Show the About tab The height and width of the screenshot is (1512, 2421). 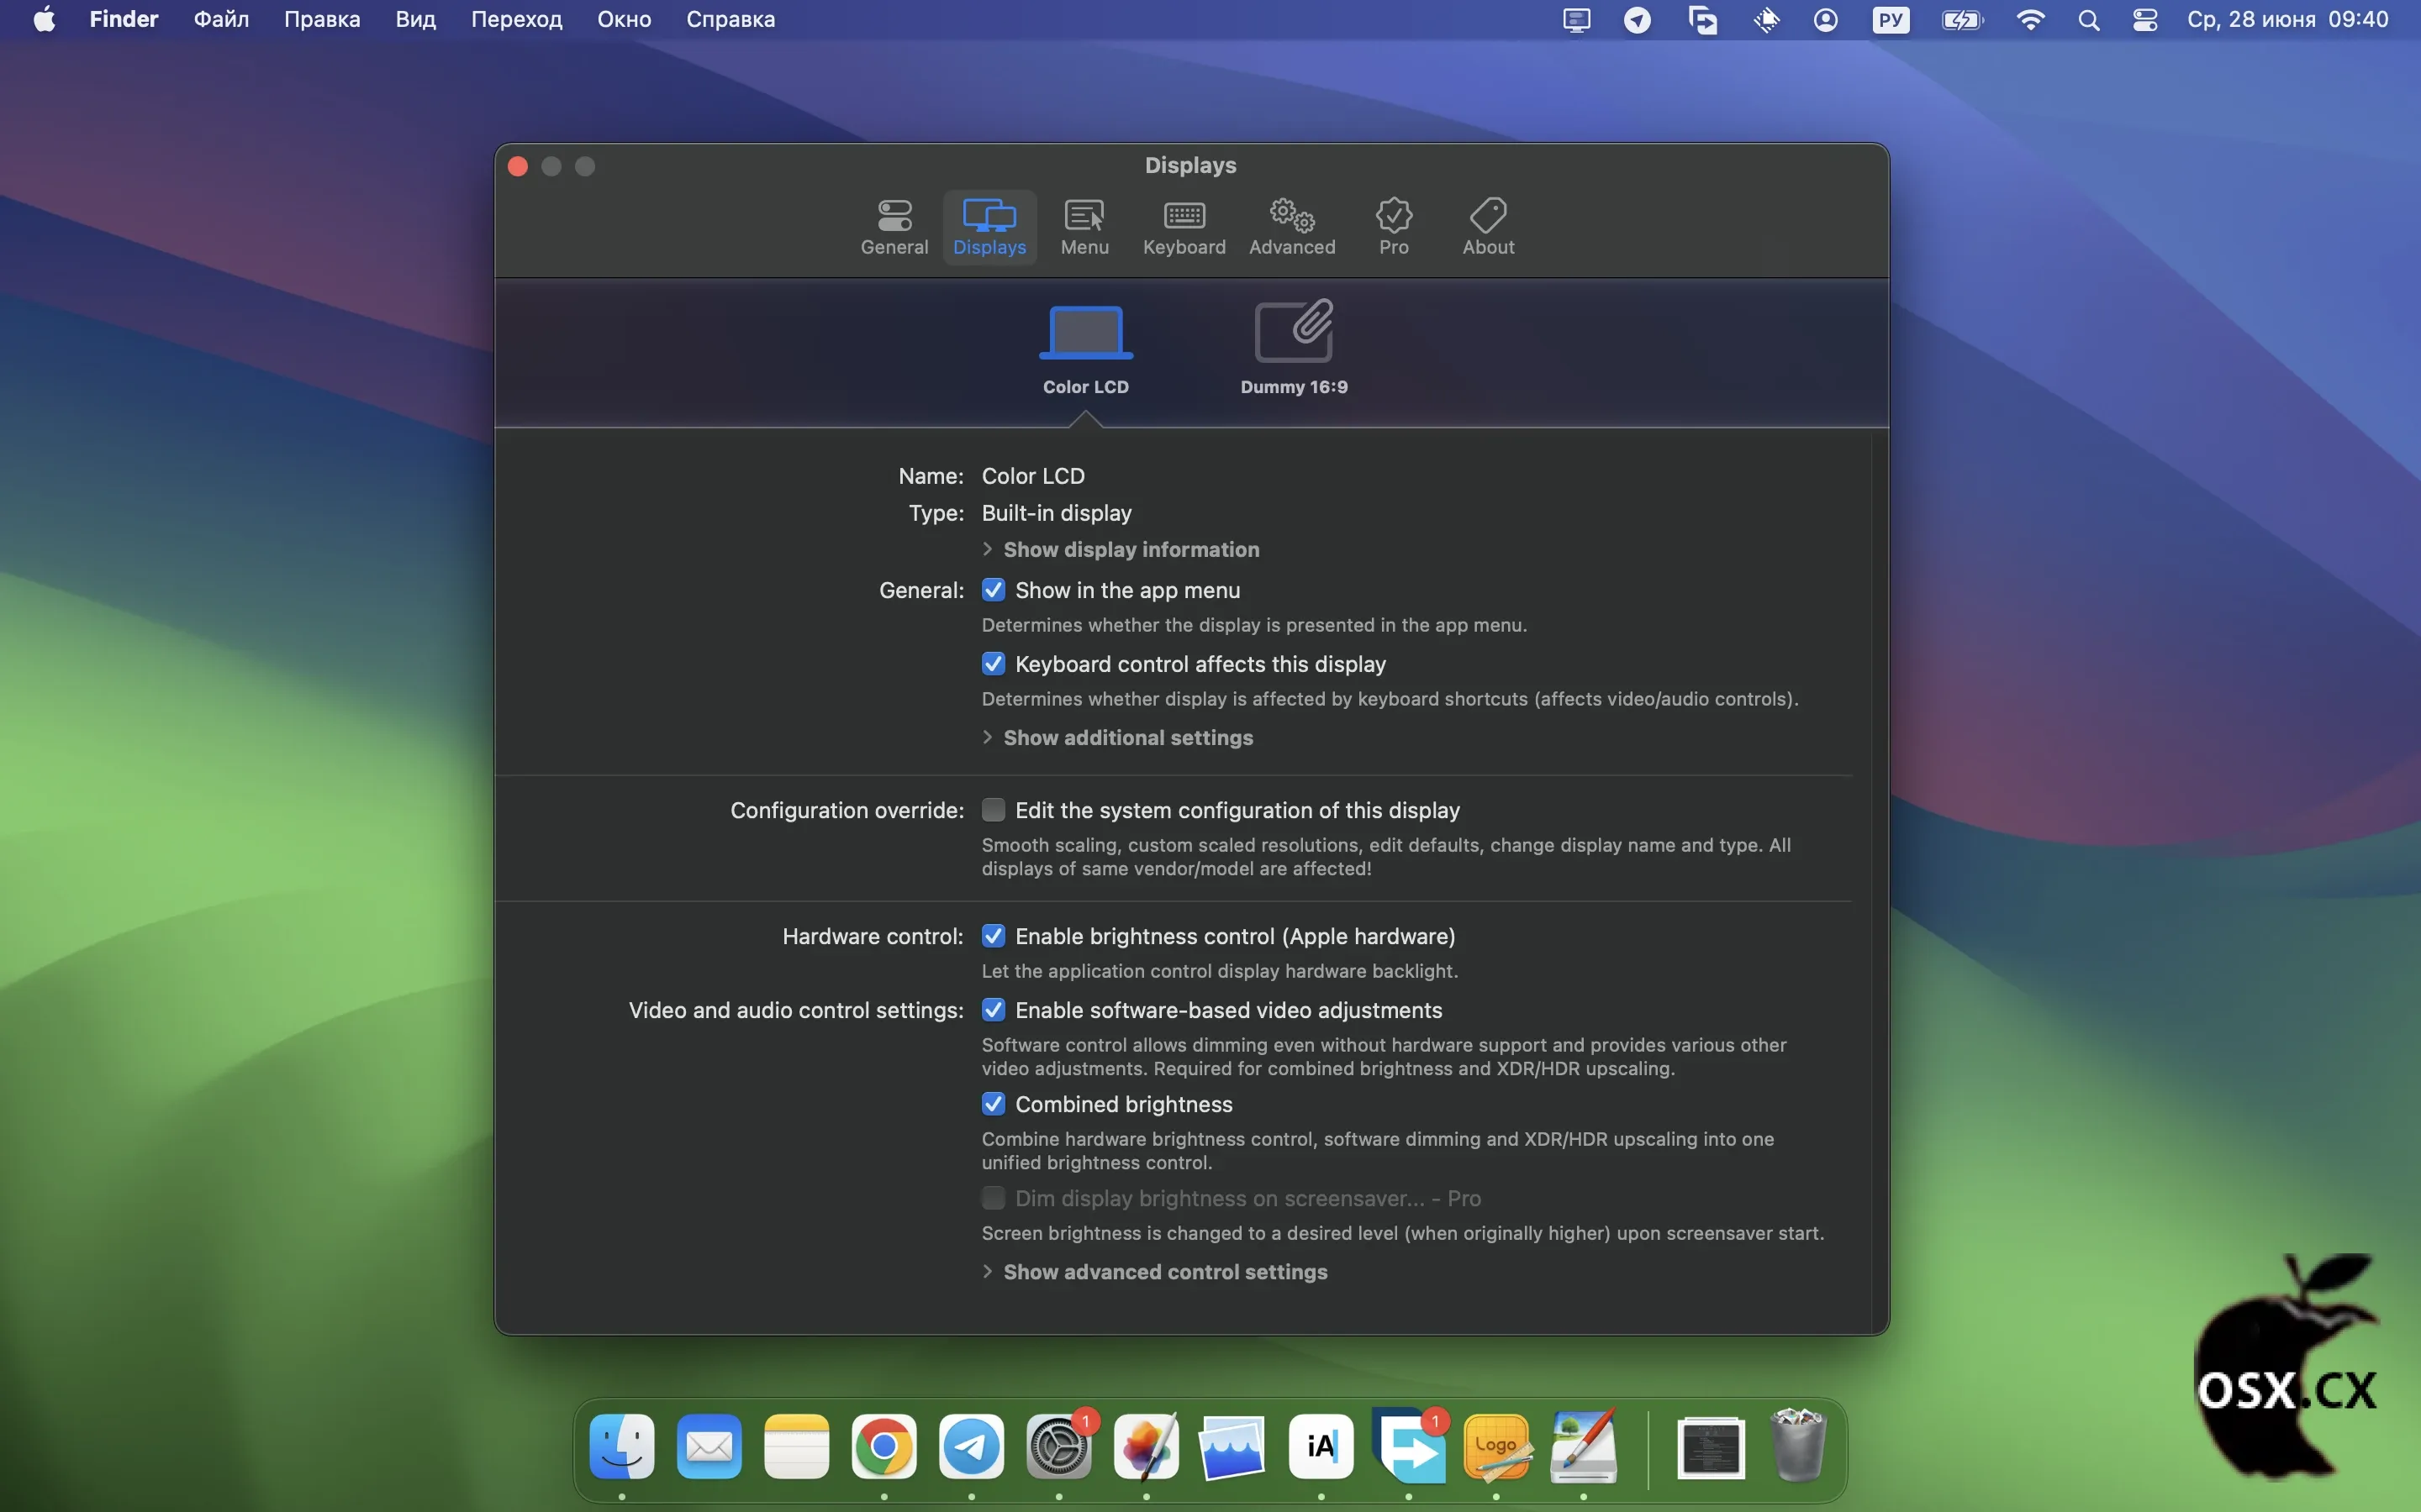[1488, 228]
